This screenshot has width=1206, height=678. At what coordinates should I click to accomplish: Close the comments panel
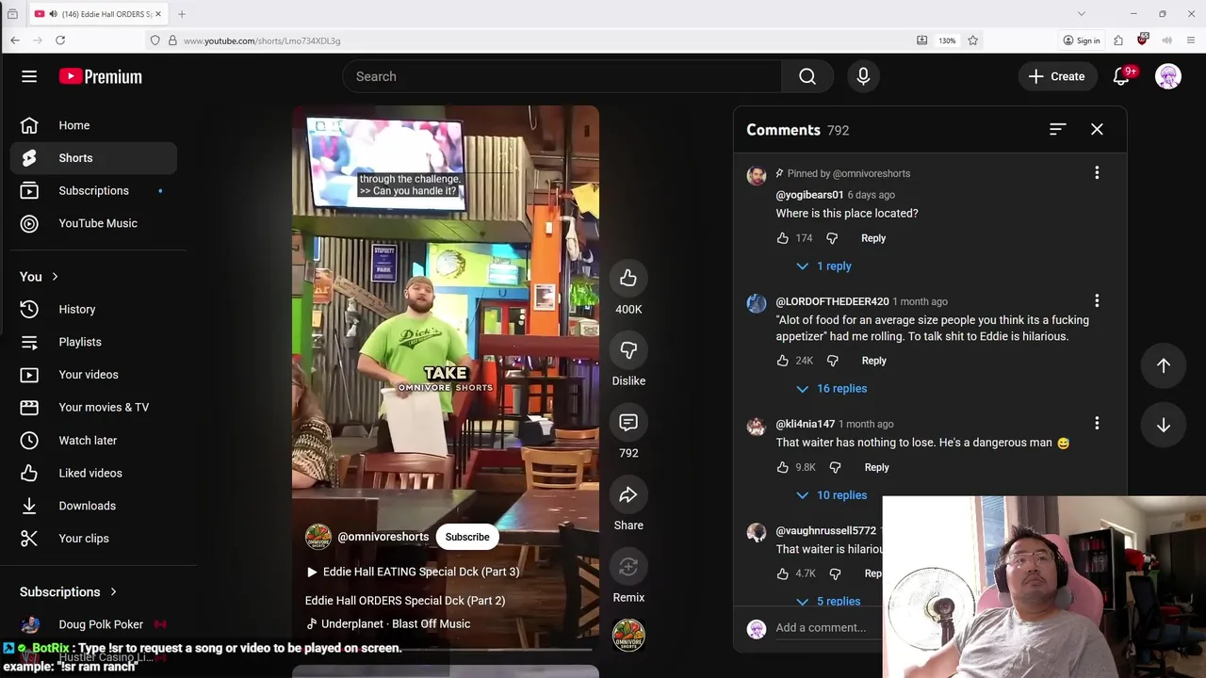1097,129
